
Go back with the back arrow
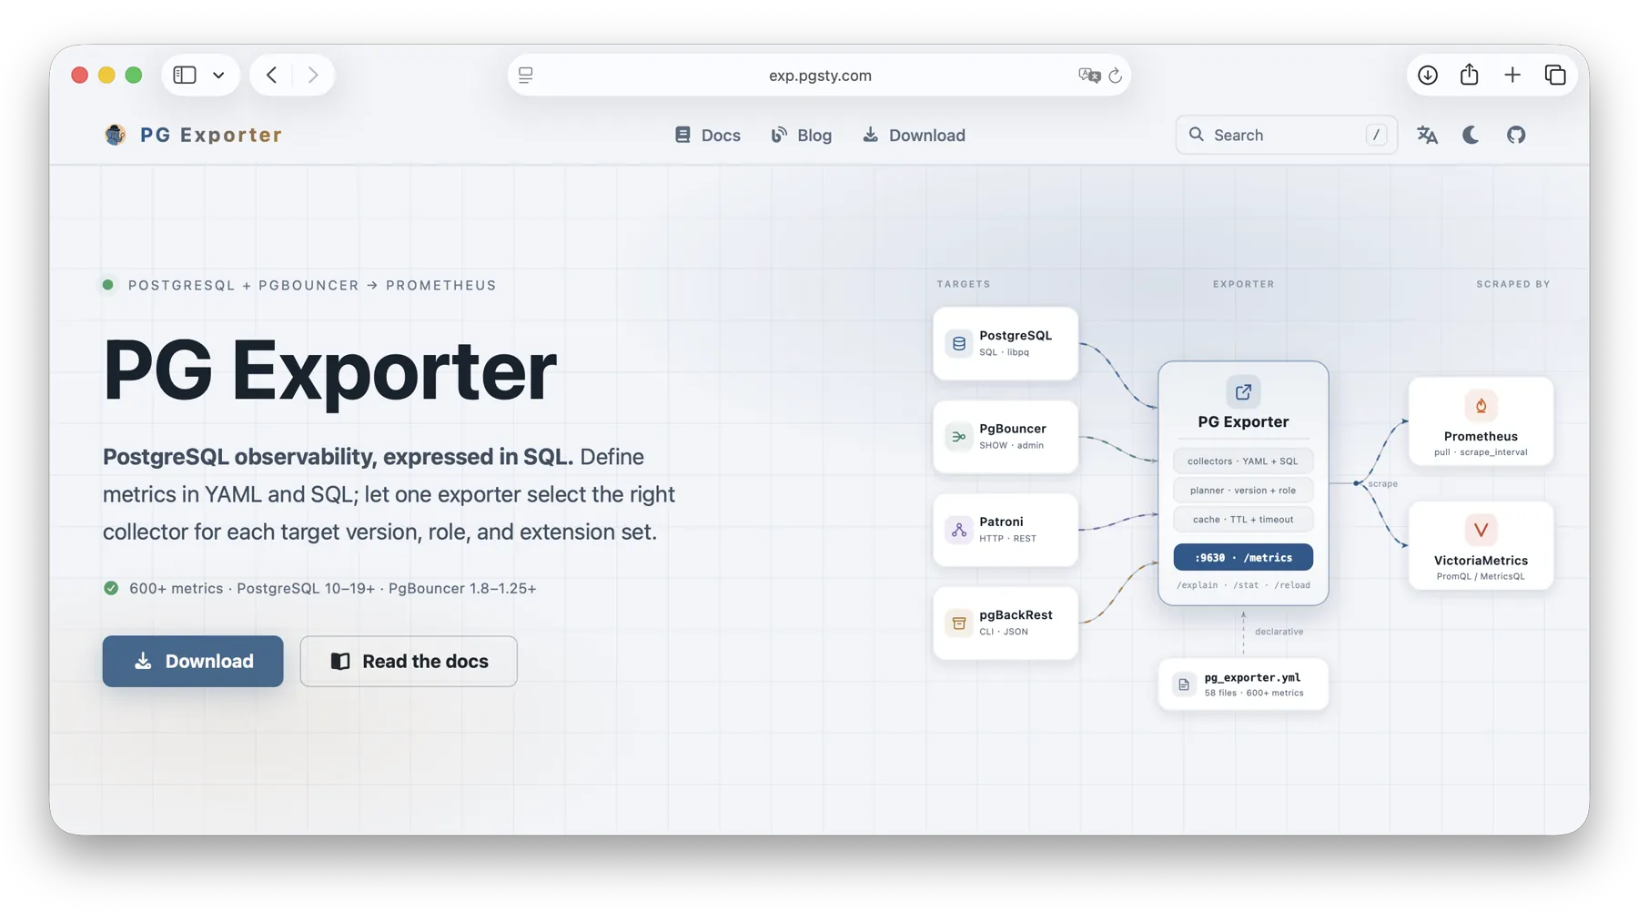click(x=271, y=75)
